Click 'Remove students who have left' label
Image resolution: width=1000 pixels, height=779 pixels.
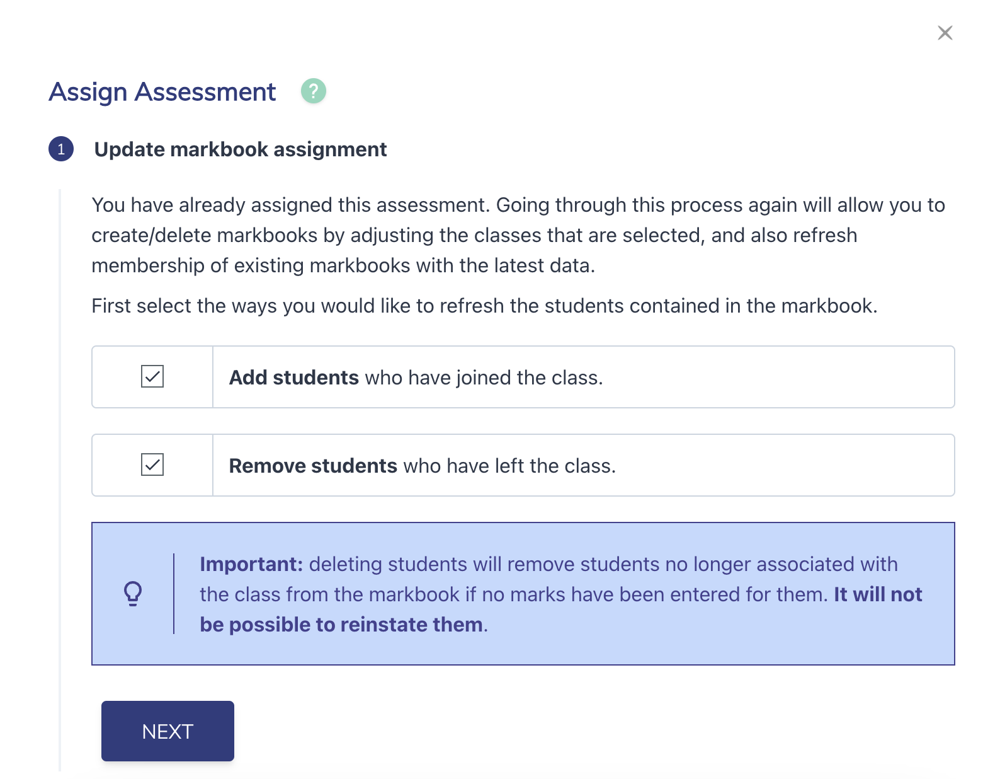[423, 466]
